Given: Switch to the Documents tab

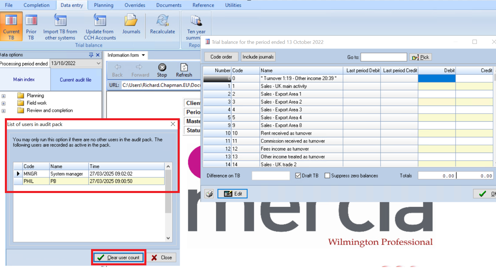Looking at the screenshot, I should [169, 5].
